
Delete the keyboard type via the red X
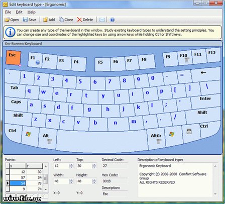click(85, 20)
